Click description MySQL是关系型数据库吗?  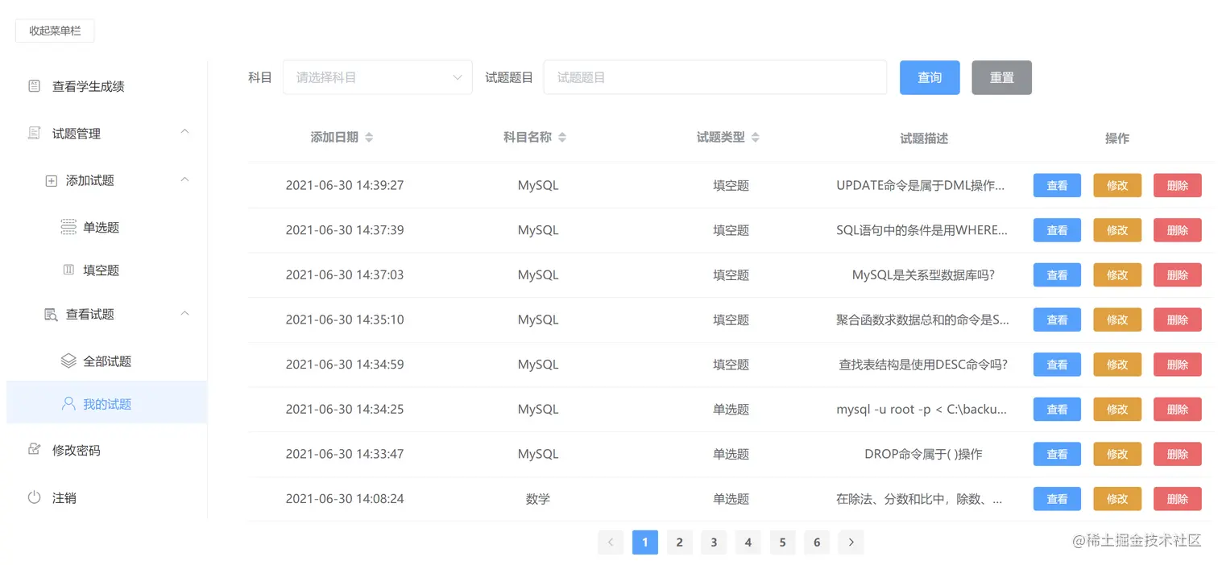point(923,274)
